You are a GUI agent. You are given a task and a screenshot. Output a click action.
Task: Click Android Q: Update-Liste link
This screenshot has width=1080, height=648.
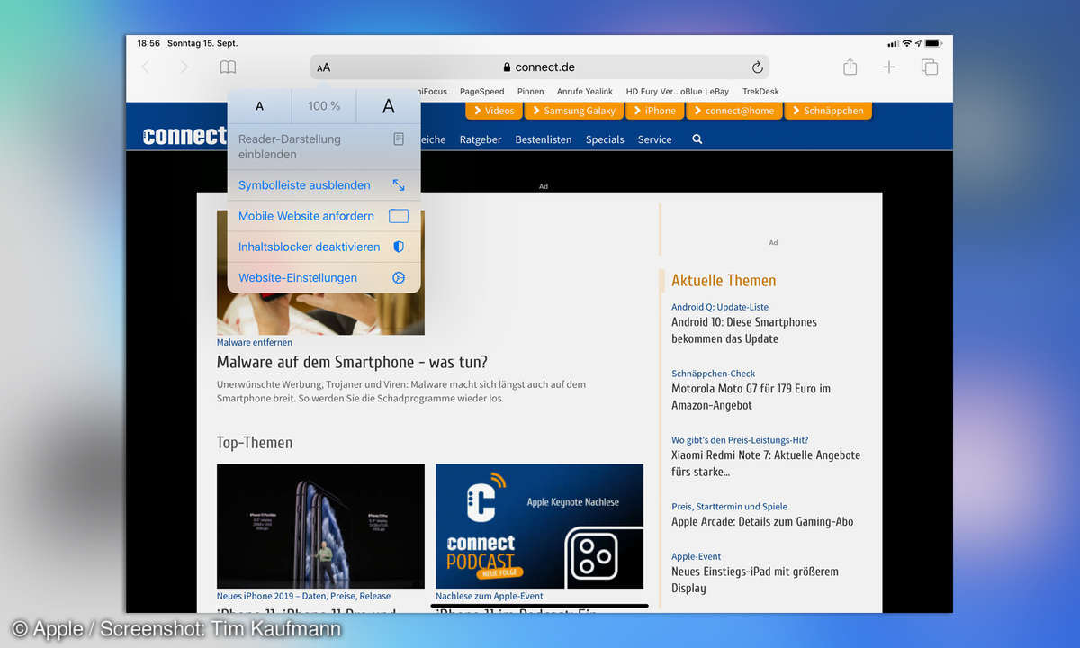pos(720,307)
